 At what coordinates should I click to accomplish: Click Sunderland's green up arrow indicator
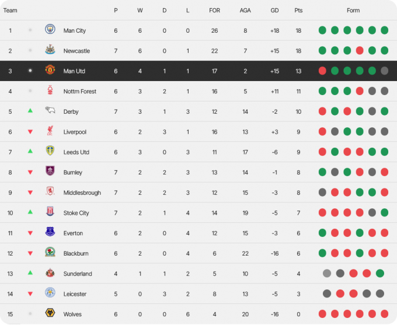pyautogui.click(x=30, y=272)
